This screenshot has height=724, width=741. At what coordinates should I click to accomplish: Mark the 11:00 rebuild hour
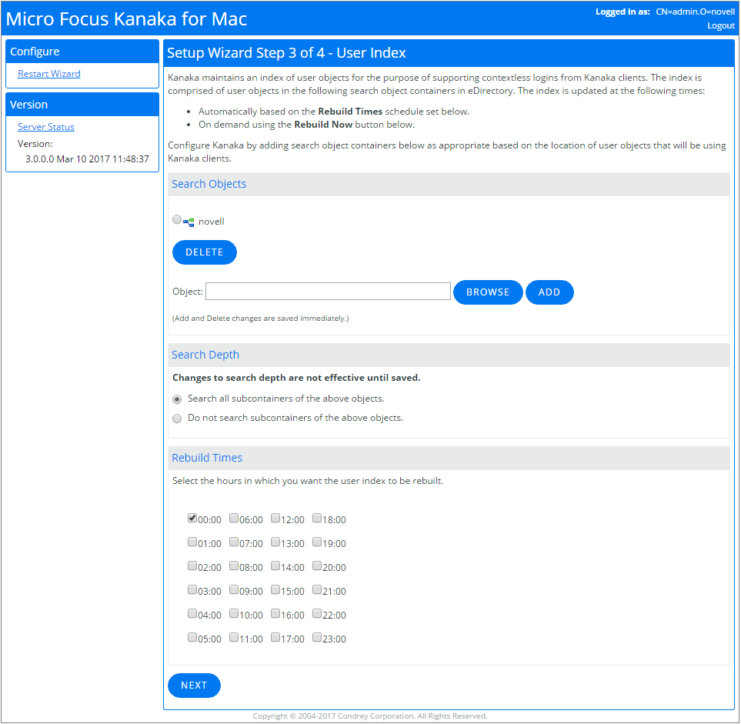pyautogui.click(x=233, y=637)
